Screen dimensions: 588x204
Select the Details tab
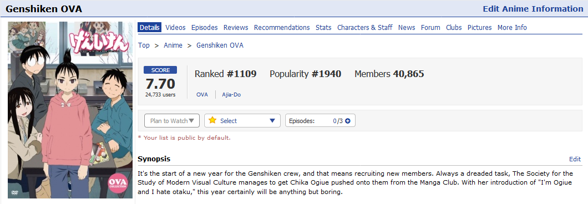pos(150,27)
